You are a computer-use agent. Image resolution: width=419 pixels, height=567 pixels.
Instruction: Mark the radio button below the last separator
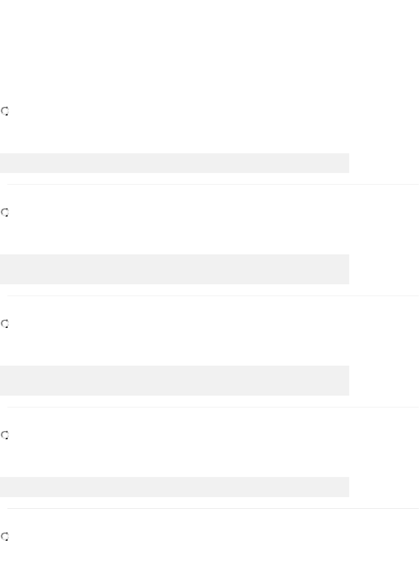click(x=5, y=536)
